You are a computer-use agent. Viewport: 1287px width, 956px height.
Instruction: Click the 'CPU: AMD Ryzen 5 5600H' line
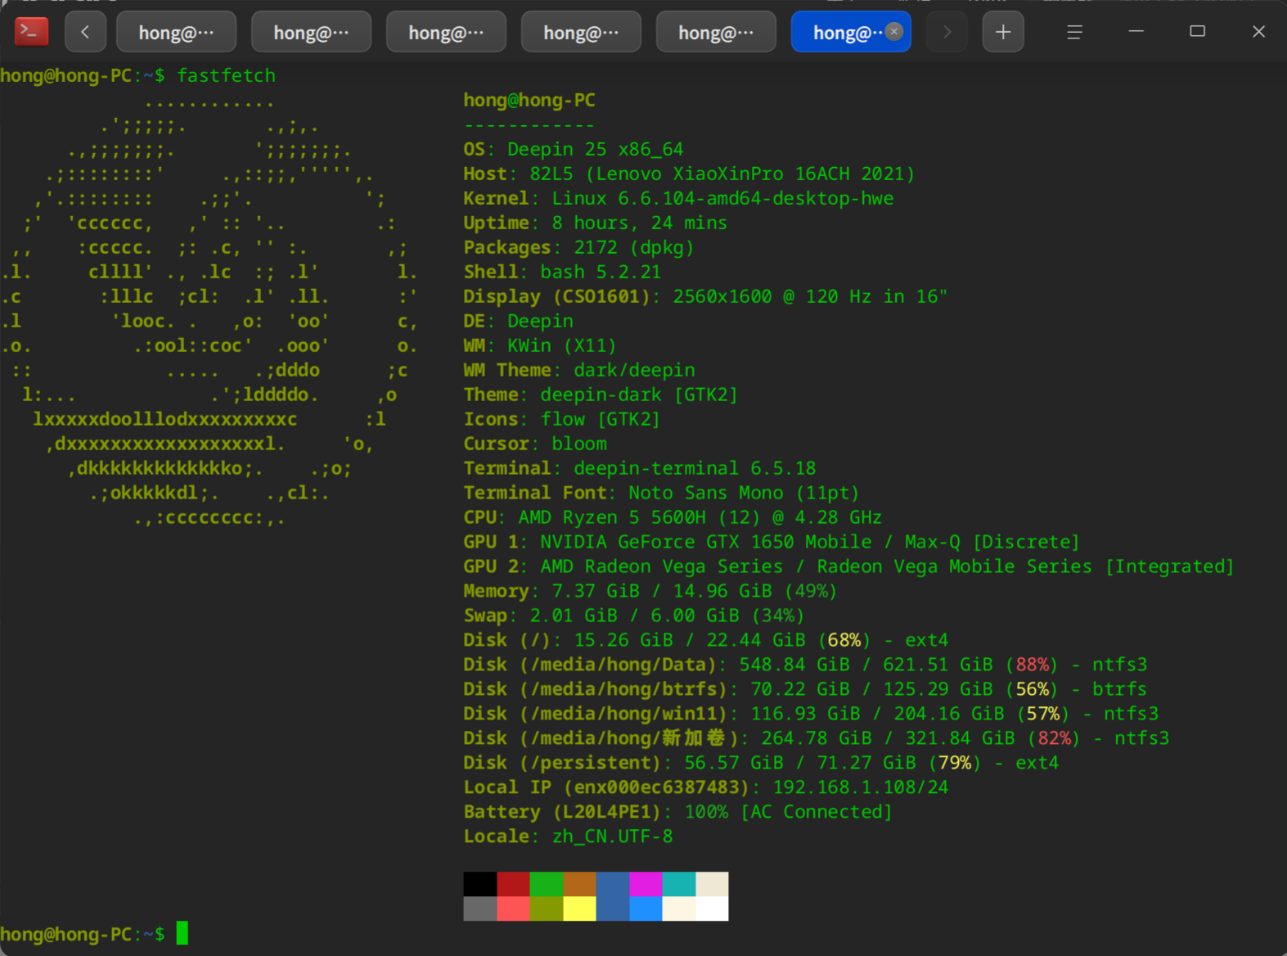pos(673,517)
